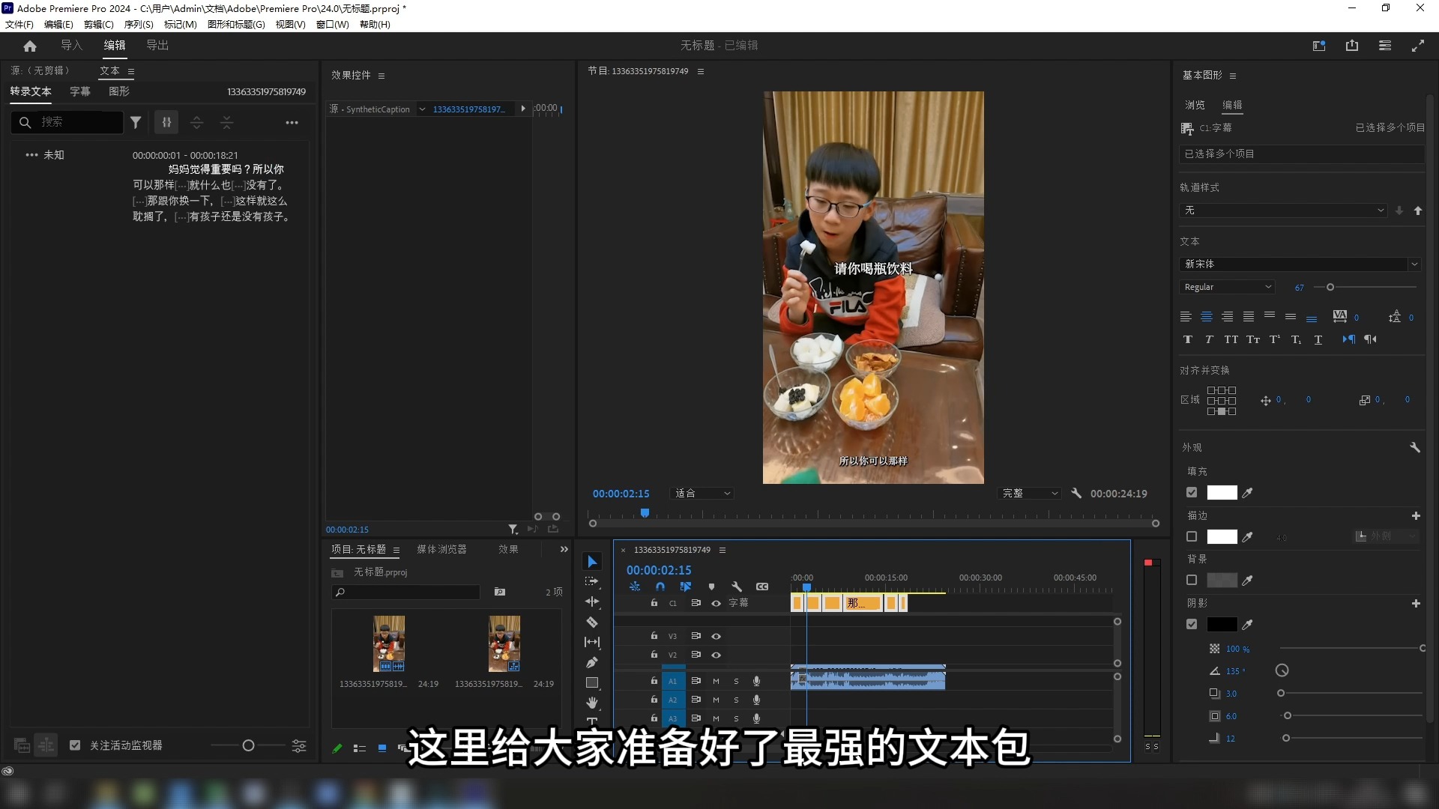This screenshot has width=1439, height=809.
Task: Open timeline settings with the wrench icon
Action: coord(737,587)
